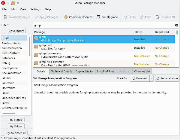Select the Editors category

14,78
